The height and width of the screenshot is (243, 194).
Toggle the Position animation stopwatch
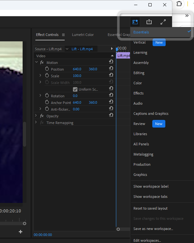pyautogui.click(x=47, y=69)
